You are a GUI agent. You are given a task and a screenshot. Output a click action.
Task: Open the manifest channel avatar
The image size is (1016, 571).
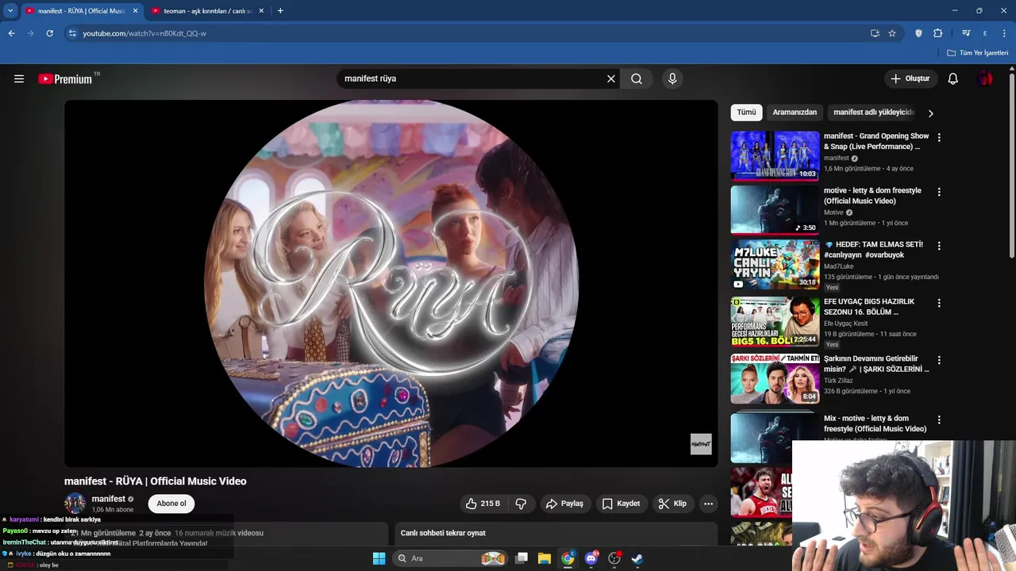[x=75, y=504]
